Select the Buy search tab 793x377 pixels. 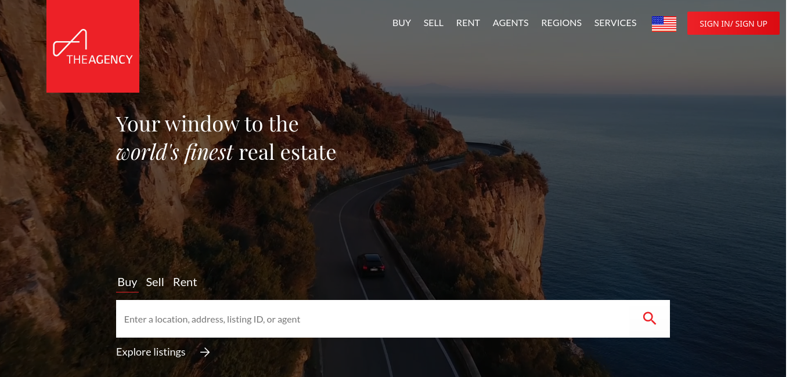click(127, 282)
